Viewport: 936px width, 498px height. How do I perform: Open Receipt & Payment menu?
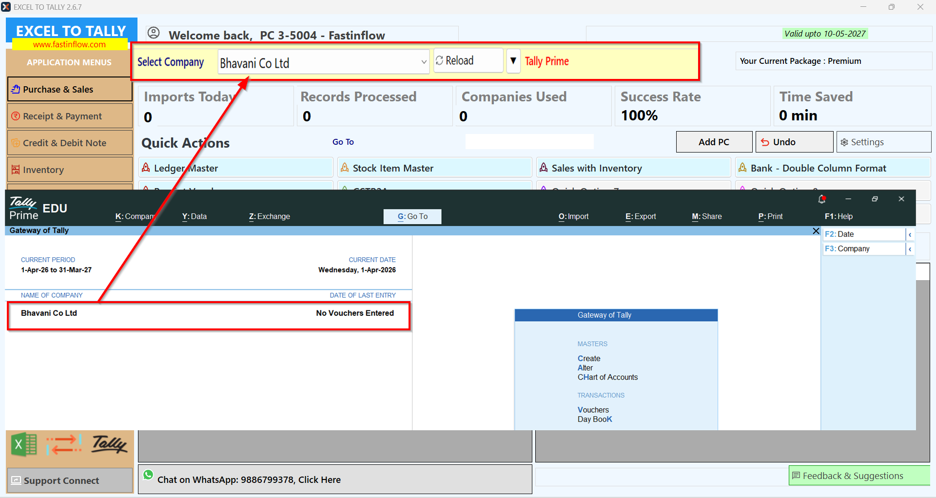(70, 116)
